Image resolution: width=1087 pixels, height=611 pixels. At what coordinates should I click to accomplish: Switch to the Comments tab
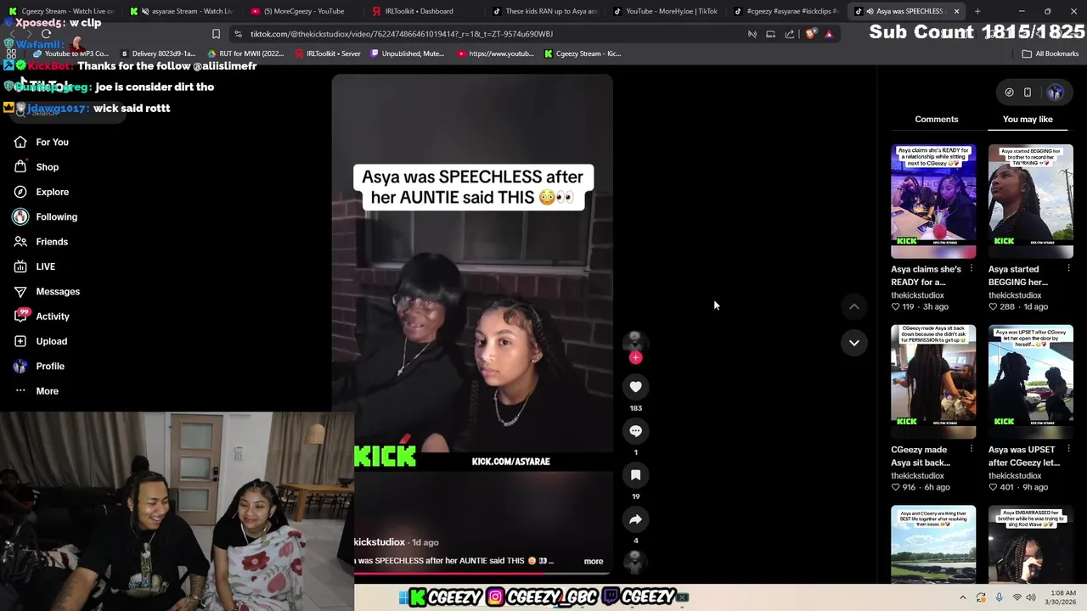pos(936,120)
